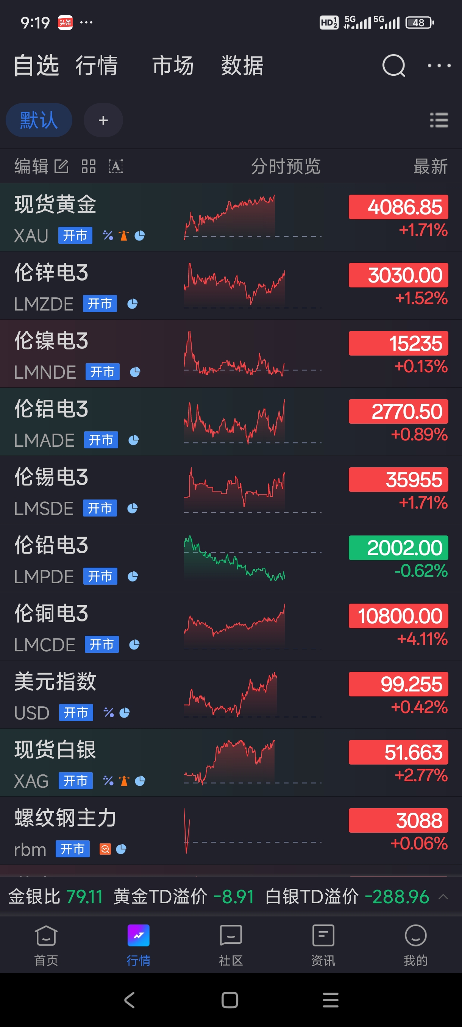Toggle the 分时预览 column header
The image size is (462, 1027).
286,166
